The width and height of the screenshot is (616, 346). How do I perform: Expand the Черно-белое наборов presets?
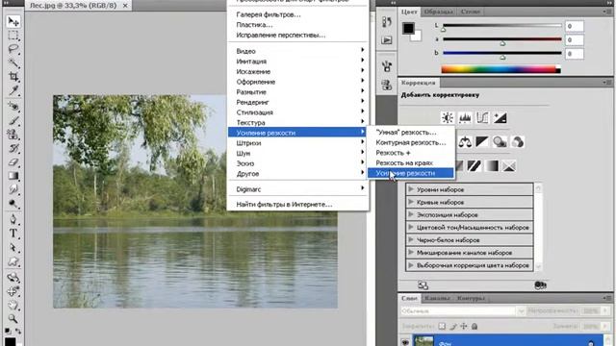click(x=411, y=239)
